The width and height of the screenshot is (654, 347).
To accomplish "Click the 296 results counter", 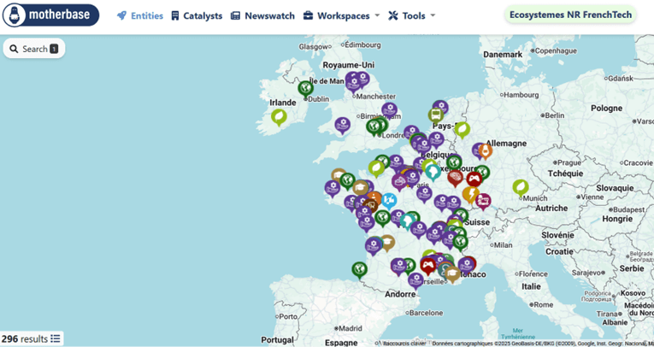I will 24,338.
